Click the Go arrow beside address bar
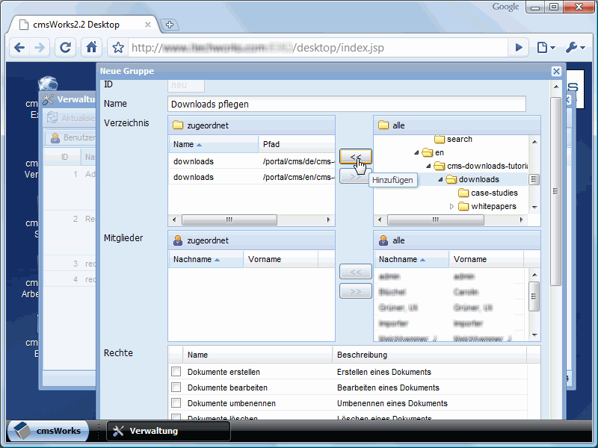 (x=518, y=48)
